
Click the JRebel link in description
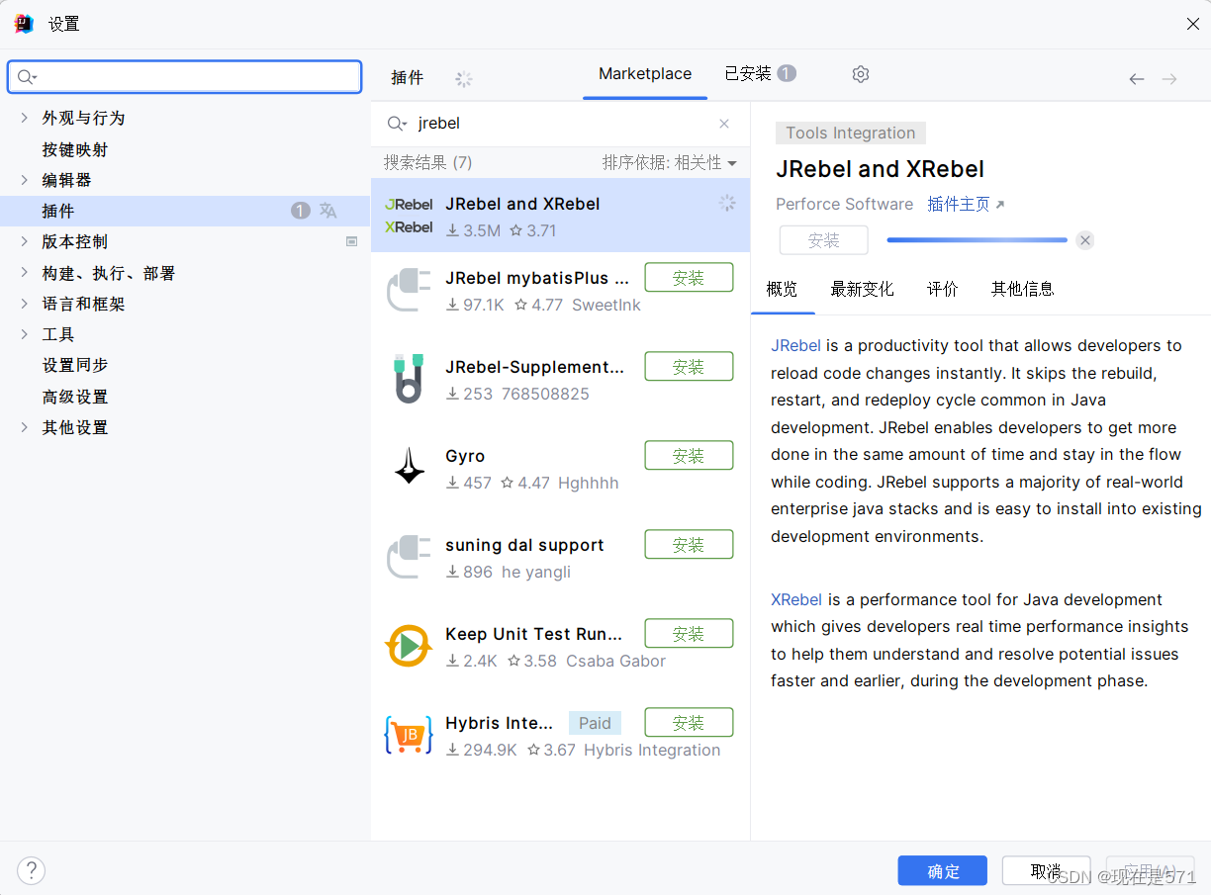point(795,345)
